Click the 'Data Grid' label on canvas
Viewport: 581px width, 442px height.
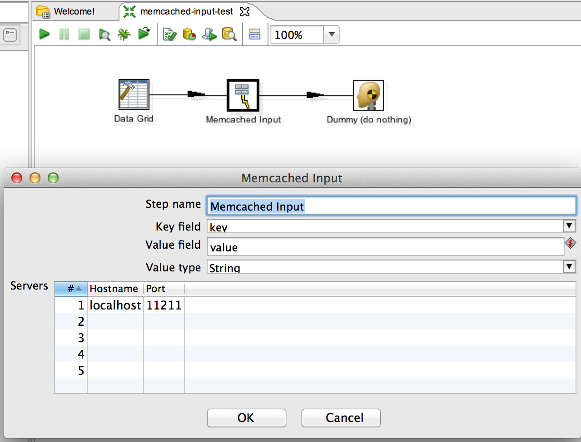(134, 118)
